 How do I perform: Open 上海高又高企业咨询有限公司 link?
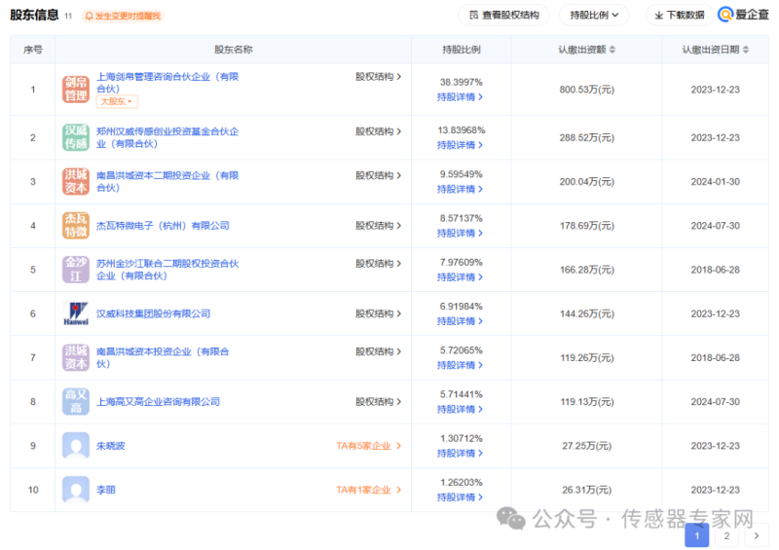pyautogui.click(x=158, y=401)
